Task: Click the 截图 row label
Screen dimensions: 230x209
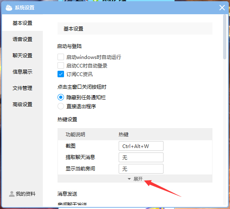Action: 71,146
